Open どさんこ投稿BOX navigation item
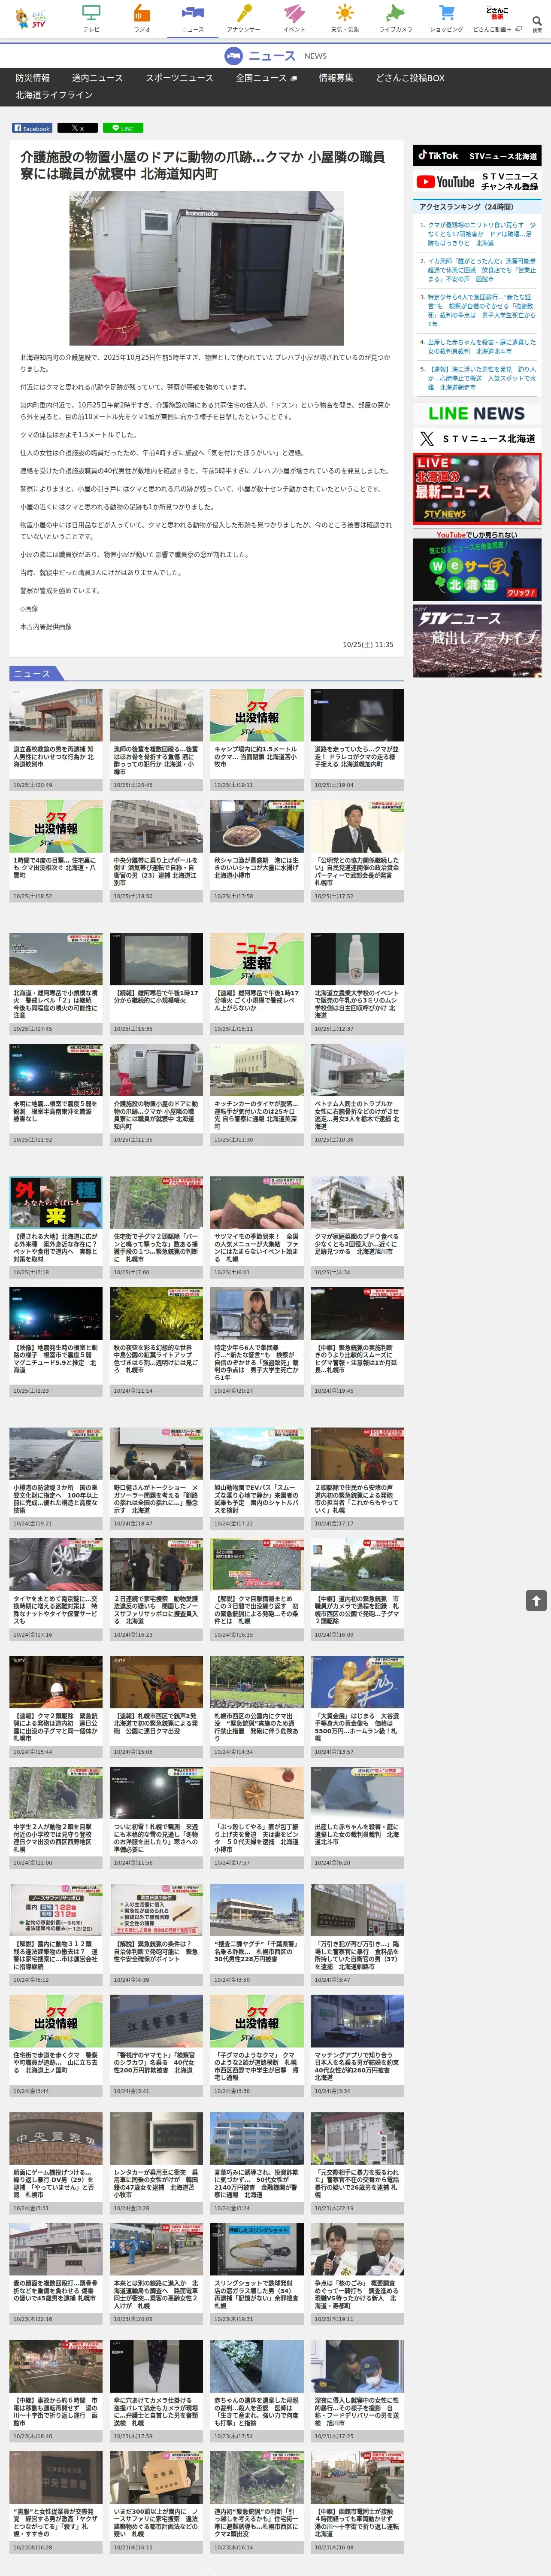 tap(410, 78)
